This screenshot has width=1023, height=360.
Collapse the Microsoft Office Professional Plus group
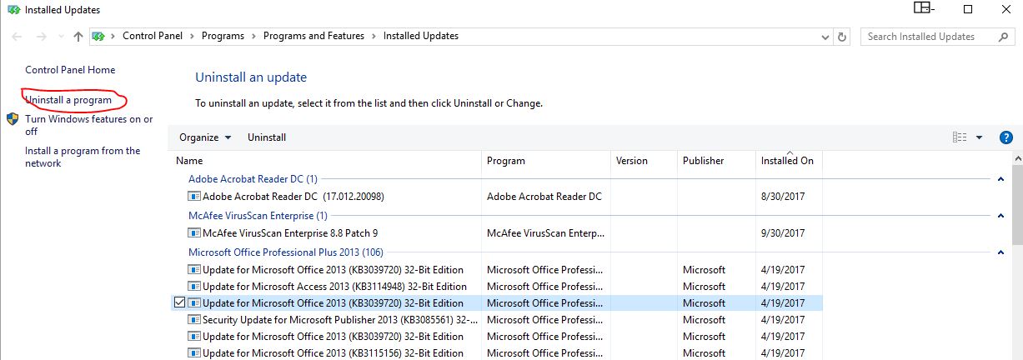pos(1000,252)
